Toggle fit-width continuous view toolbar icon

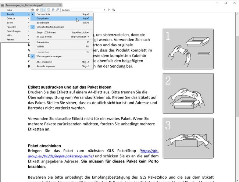44,10
